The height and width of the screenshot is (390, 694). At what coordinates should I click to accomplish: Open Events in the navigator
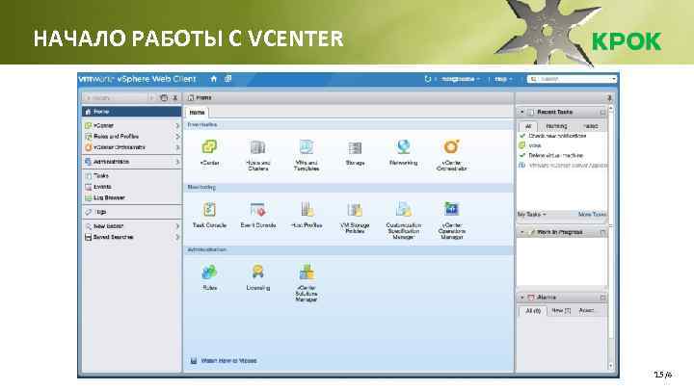131,187
